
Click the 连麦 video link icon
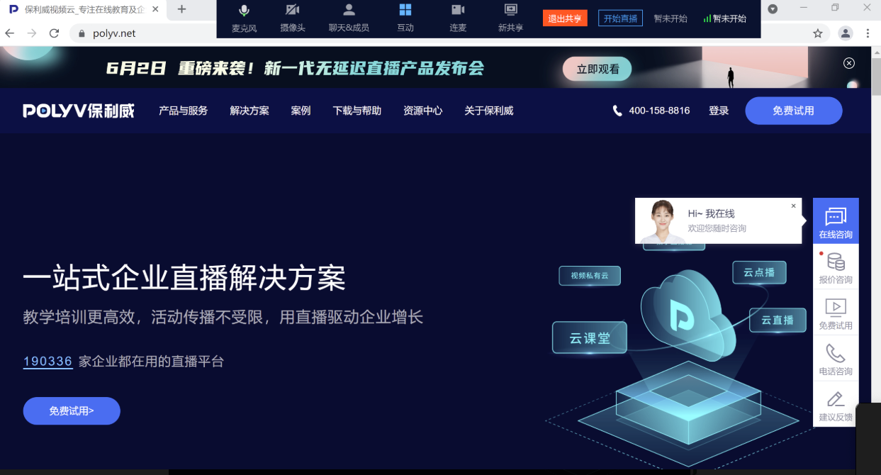tap(458, 10)
